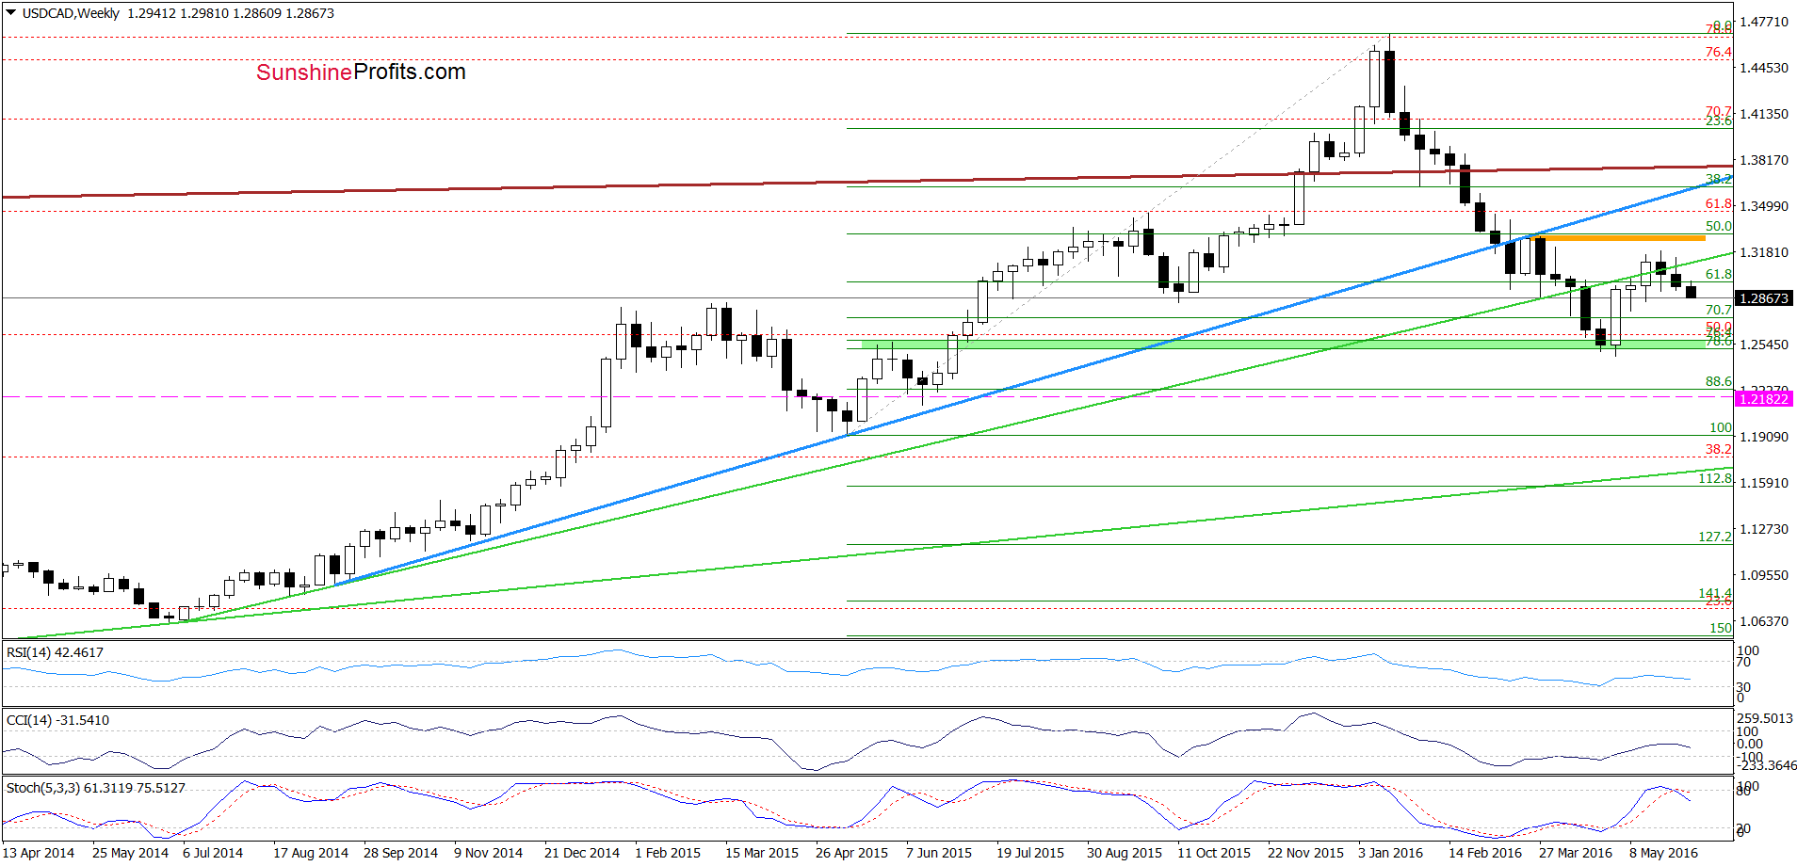Image resolution: width=1797 pixels, height=866 pixels.
Task: Click the 26 Apr 2015 date label
Action: coord(851,853)
